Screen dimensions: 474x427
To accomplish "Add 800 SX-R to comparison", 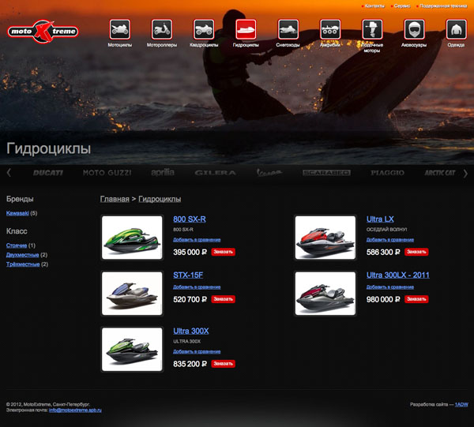I will click(x=197, y=240).
